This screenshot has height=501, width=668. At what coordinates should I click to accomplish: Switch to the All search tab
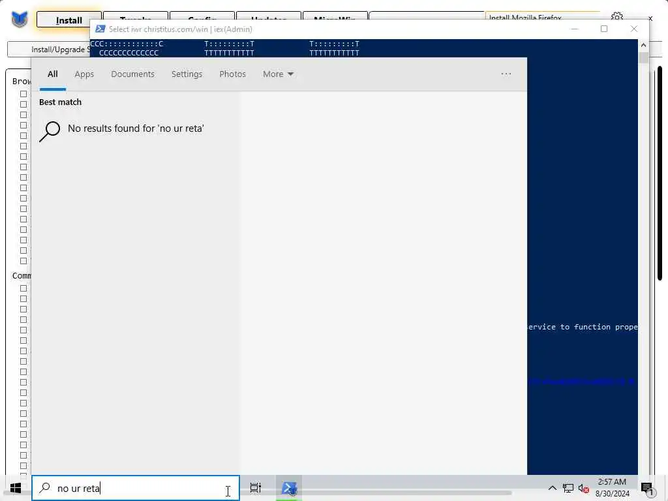coord(52,74)
